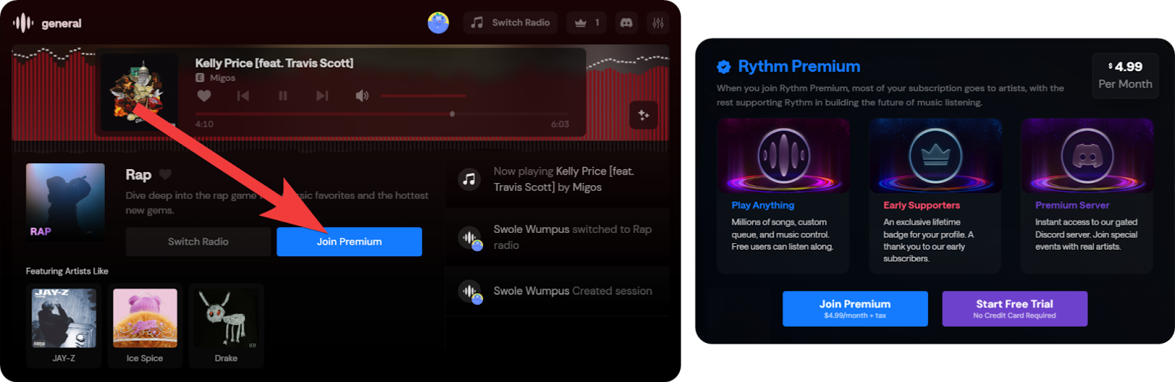The height and width of the screenshot is (382, 1175).
Task: Select the 'Created session' activity entry
Action: pyautogui.click(x=557, y=291)
